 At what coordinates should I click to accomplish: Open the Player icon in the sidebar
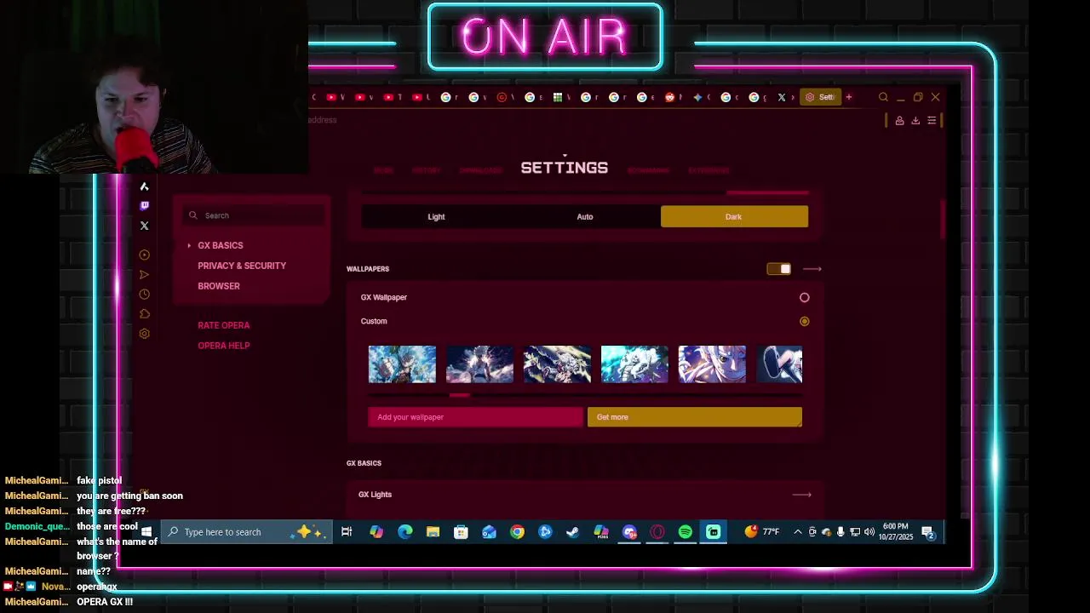coord(144,255)
